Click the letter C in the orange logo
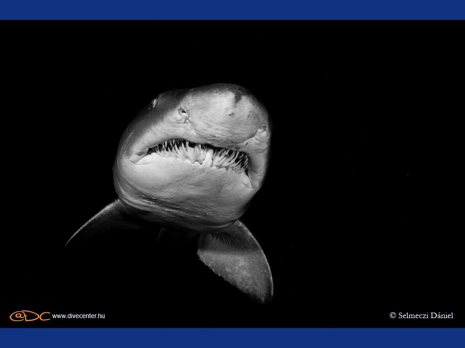Image resolution: width=465 pixels, height=348 pixels. tap(45, 316)
